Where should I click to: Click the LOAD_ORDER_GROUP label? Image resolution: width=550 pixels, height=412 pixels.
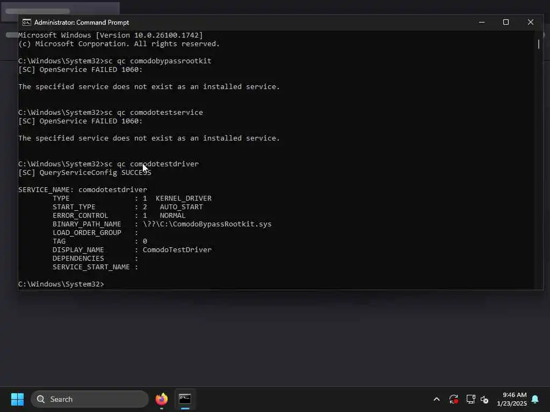click(87, 233)
